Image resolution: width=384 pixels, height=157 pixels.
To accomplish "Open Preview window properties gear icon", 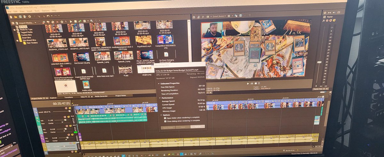I will pos(194,17).
